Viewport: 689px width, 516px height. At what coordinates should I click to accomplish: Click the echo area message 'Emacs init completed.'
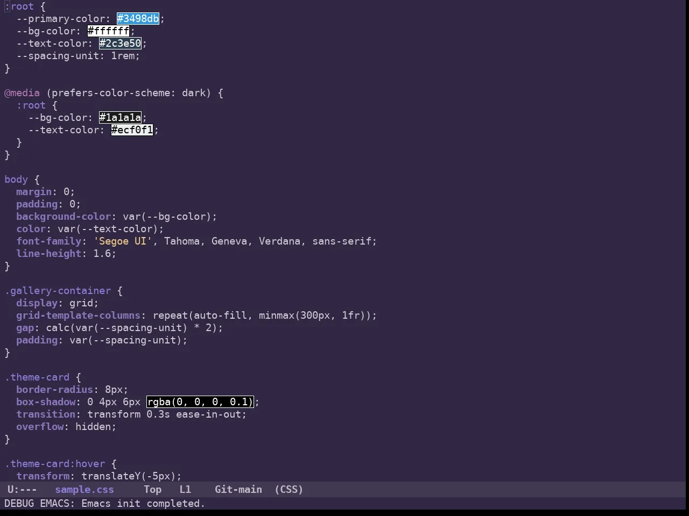[x=143, y=503]
